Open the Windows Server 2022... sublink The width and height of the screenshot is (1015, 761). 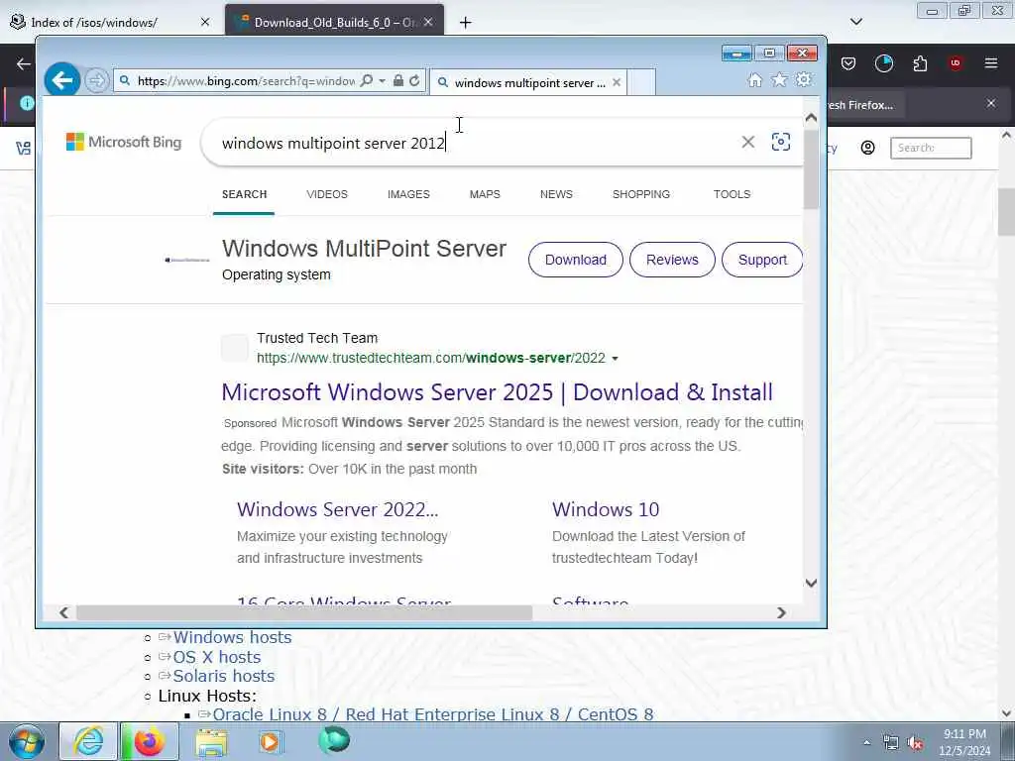(x=337, y=509)
